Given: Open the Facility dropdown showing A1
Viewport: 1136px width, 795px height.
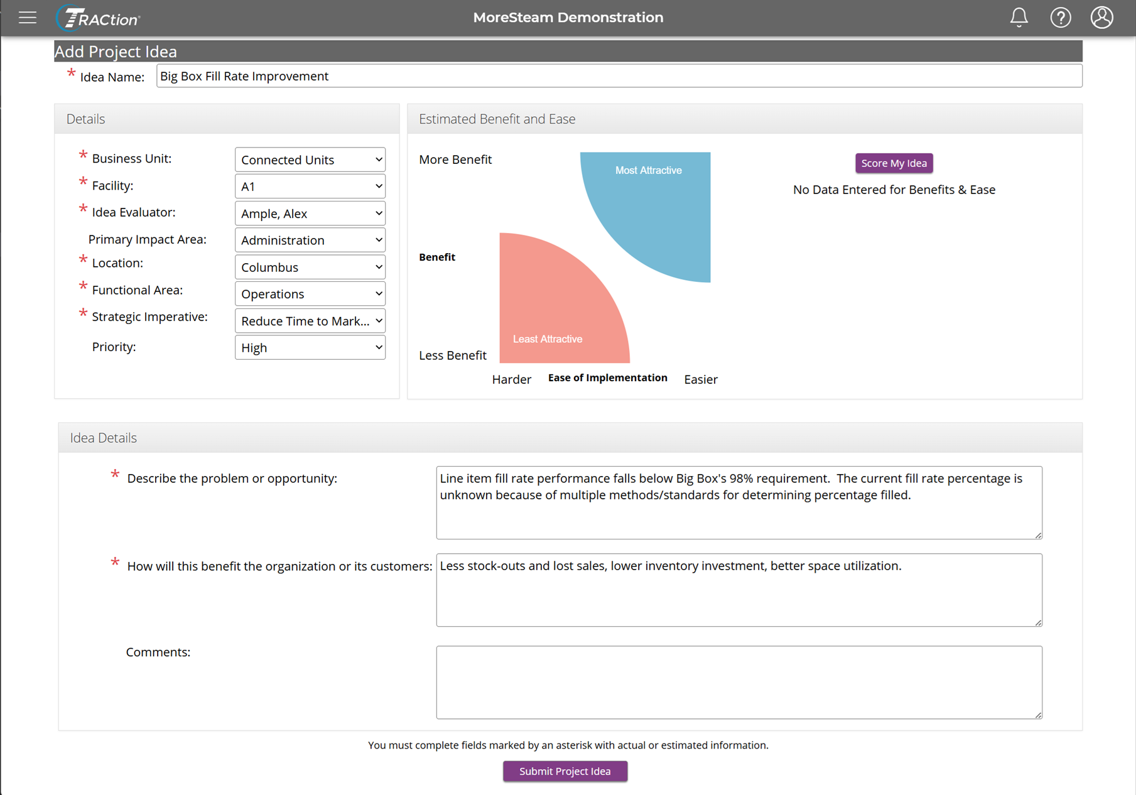Looking at the screenshot, I should pos(310,187).
